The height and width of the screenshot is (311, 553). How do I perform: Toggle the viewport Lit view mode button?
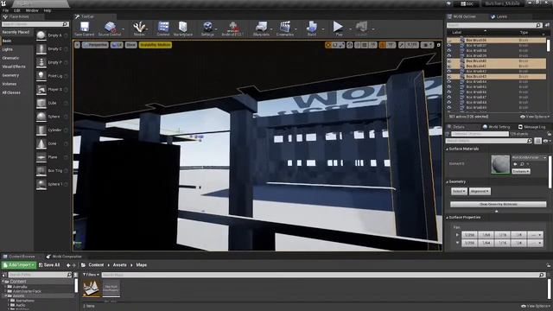[x=117, y=45]
